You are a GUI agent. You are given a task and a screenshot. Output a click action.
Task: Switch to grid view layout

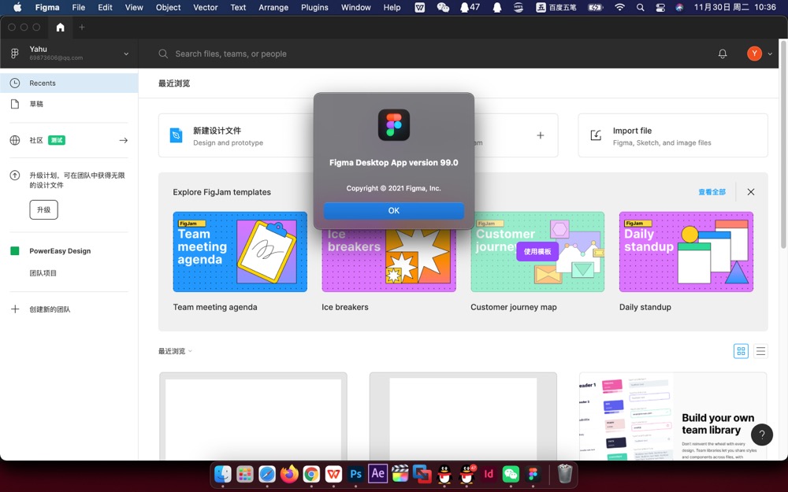(741, 351)
